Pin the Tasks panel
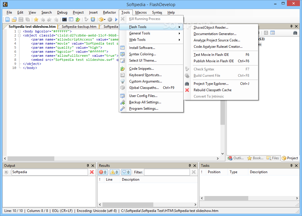302x216 pixels. 292,166
